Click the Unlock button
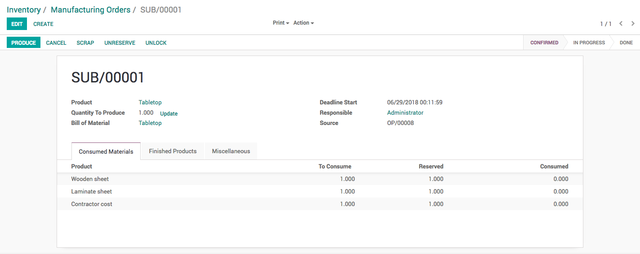 click(156, 43)
